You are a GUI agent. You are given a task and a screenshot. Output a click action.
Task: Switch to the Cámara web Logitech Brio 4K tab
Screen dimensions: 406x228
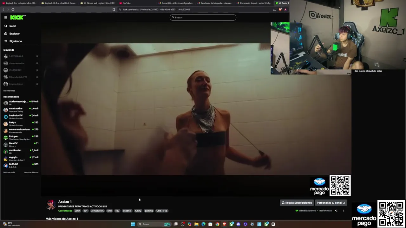pyautogui.click(x=98, y=3)
